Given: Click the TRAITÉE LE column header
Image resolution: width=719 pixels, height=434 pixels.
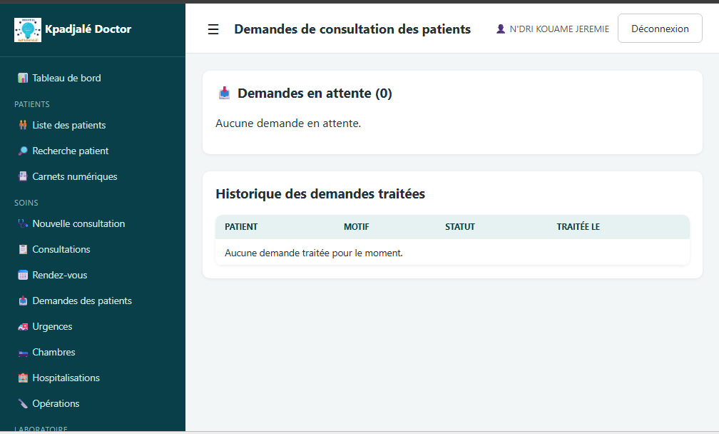Looking at the screenshot, I should click(578, 226).
